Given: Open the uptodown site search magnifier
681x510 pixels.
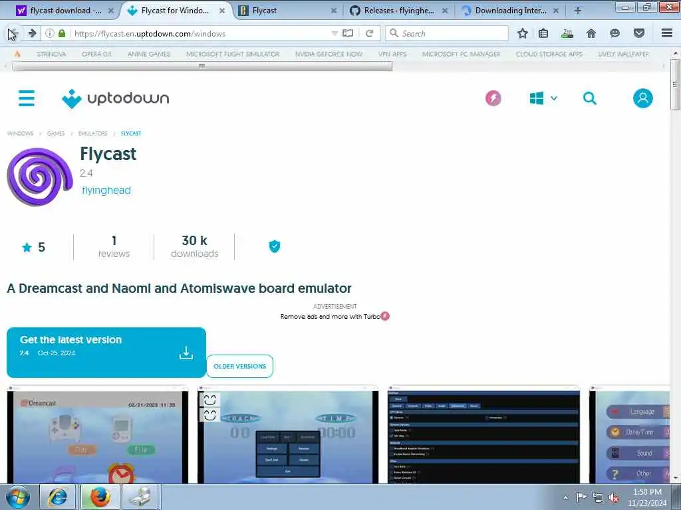Looking at the screenshot, I should pos(589,98).
